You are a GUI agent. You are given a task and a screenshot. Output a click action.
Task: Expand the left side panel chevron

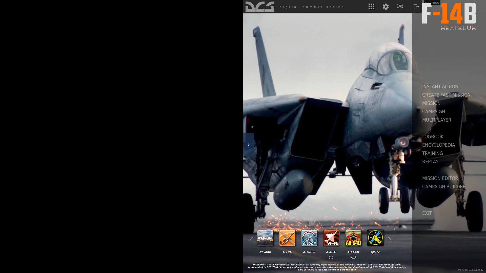(x=248, y=145)
